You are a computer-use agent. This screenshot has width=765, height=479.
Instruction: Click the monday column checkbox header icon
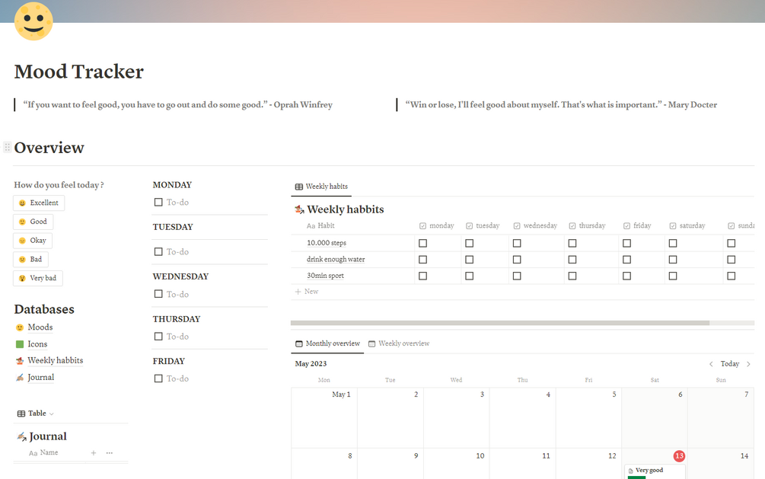[423, 226]
